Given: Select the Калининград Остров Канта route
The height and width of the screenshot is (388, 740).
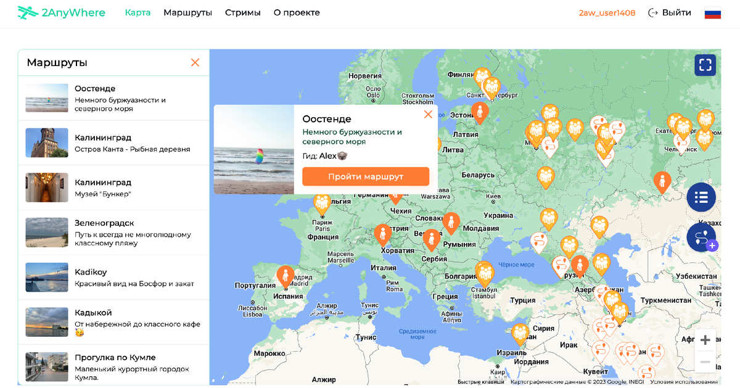Looking at the screenshot, I should tap(113, 143).
